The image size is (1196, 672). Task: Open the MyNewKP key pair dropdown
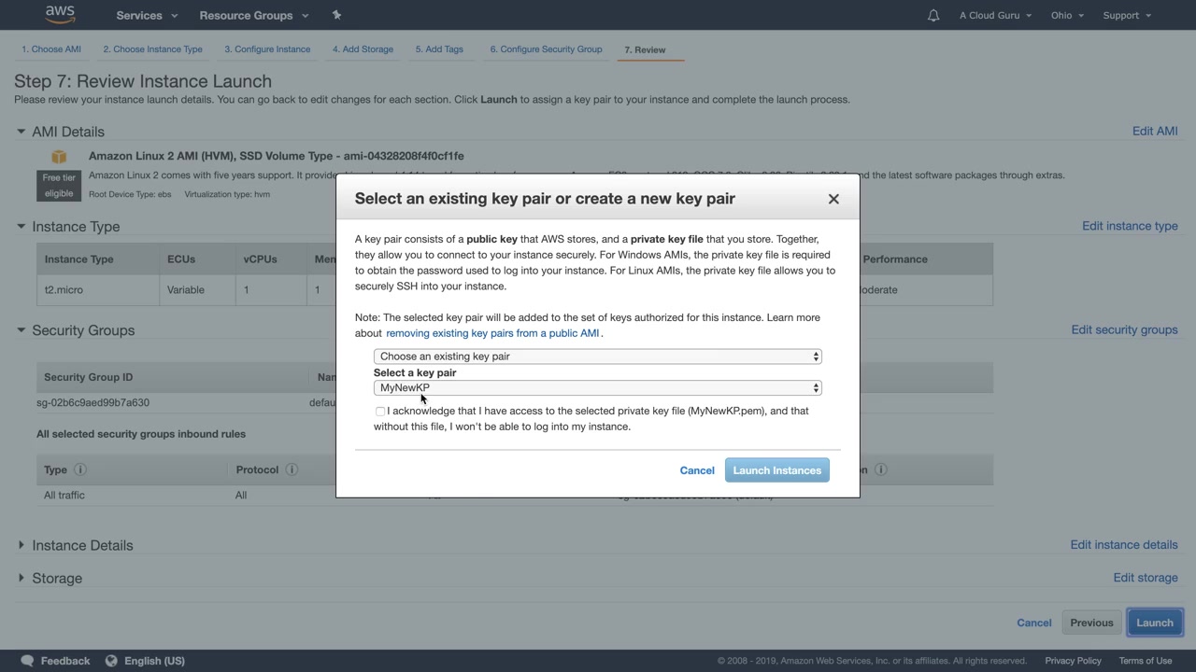click(598, 387)
